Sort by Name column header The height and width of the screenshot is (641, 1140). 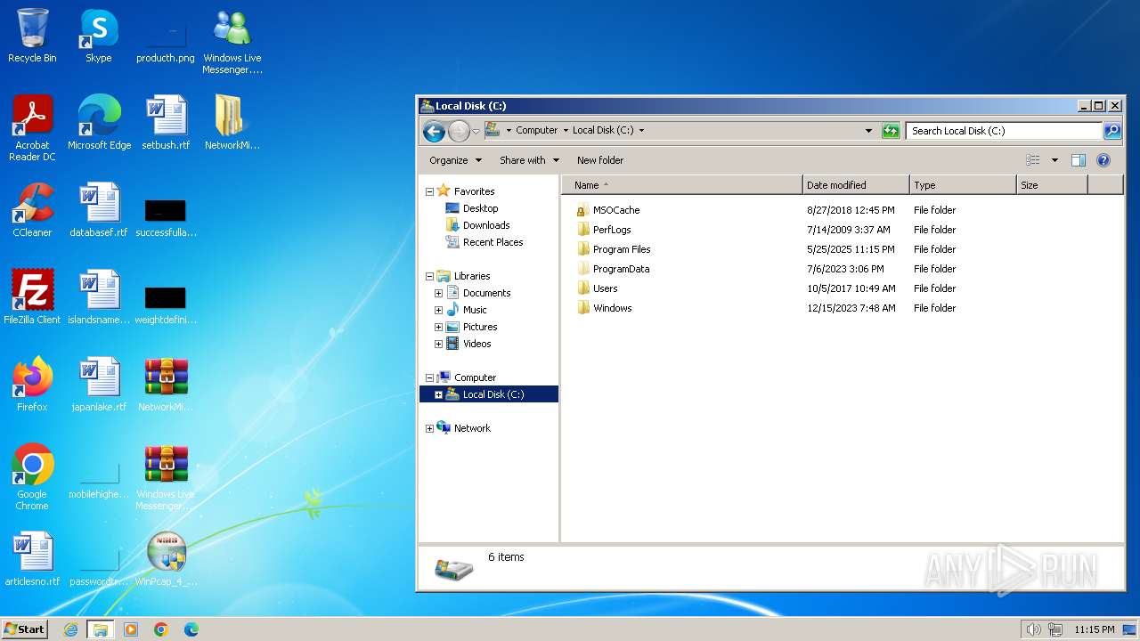(x=681, y=185)
